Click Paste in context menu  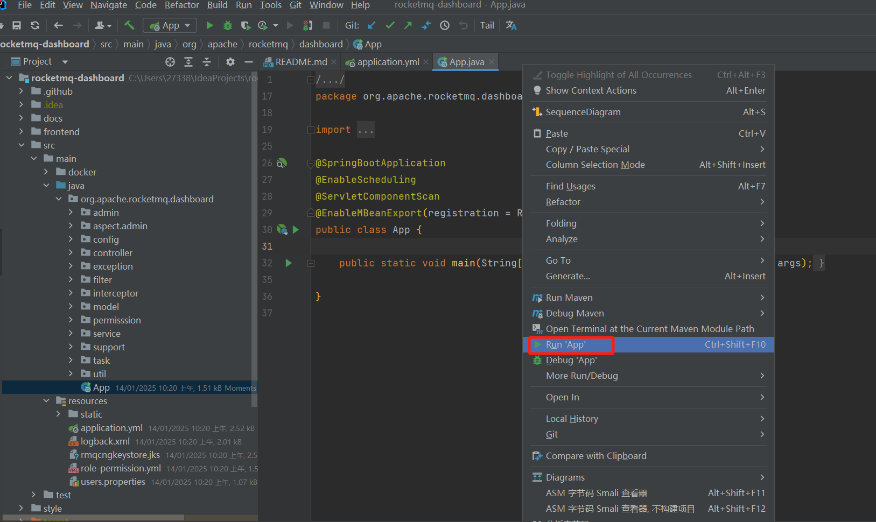tap(648, 133)
